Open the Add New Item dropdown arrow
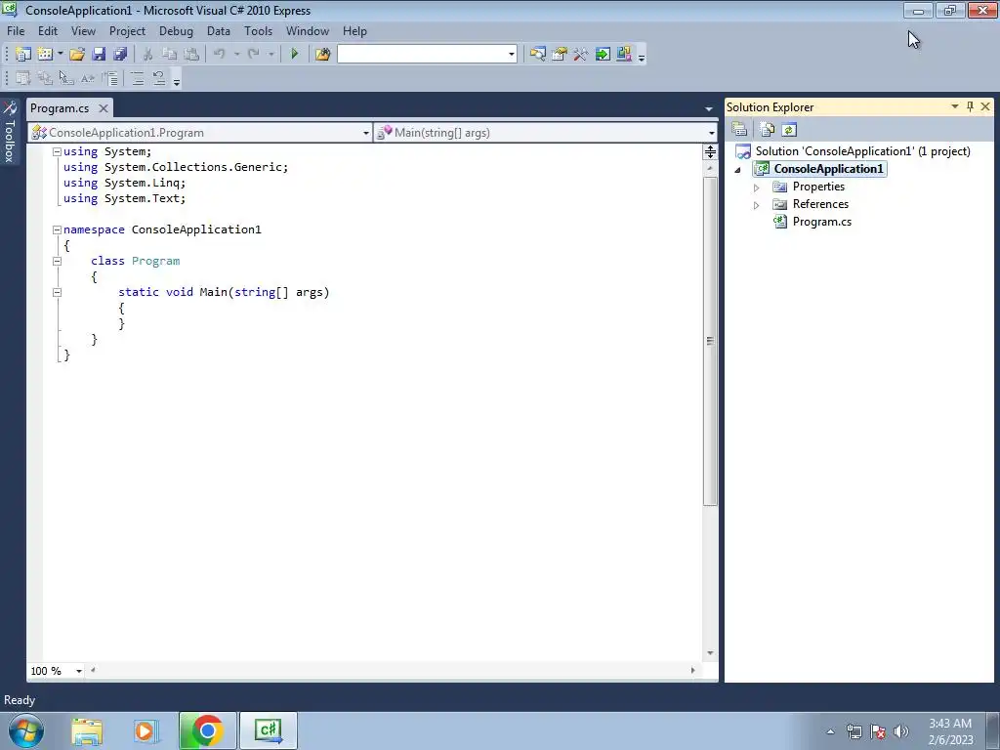 60,55
